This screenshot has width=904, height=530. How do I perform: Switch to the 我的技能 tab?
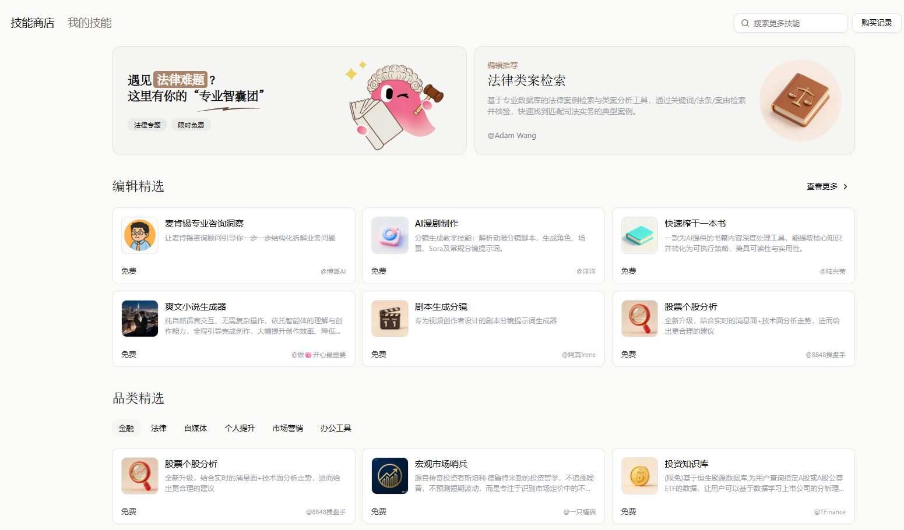(89, 23)
